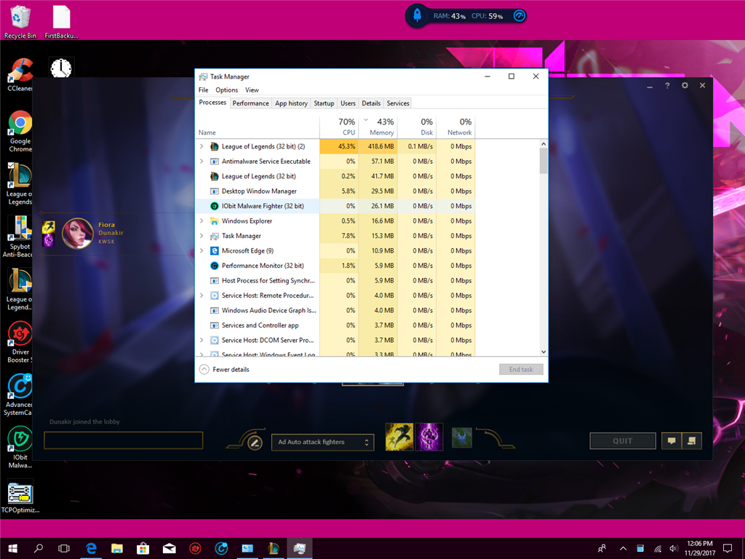Open the Recycle Bin desktop icon
This screenshot has height=559, width=745.
click(x=20, y=21)
